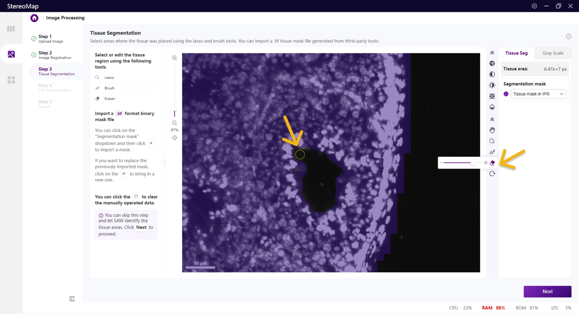Switch to the Gray Scale tab
579x314 pixels.
point(553,53)
